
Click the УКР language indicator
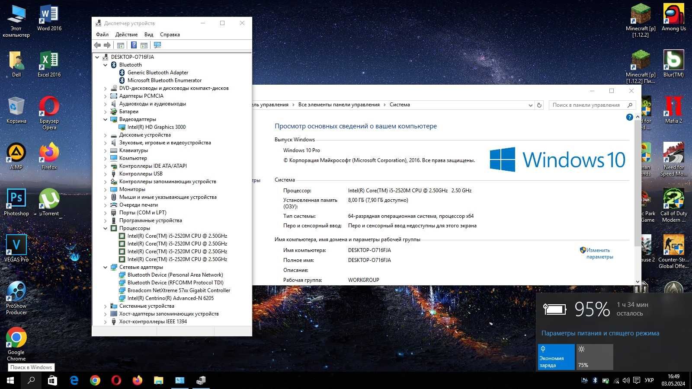click(649, 380)
